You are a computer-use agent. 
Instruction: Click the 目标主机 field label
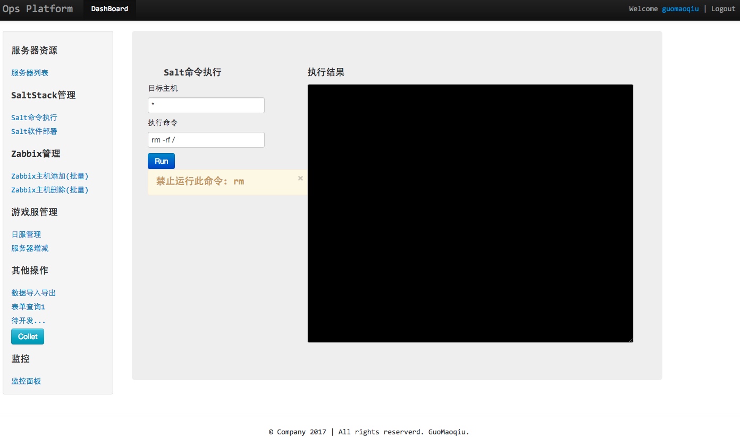pyautogui.click(x=163, y=88)
